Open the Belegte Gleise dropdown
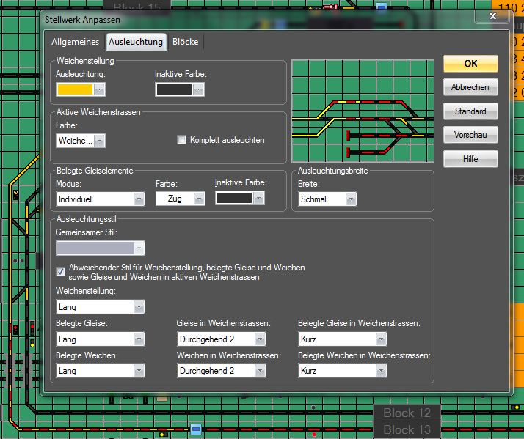 pyautogui.click(x=100, y=339)
